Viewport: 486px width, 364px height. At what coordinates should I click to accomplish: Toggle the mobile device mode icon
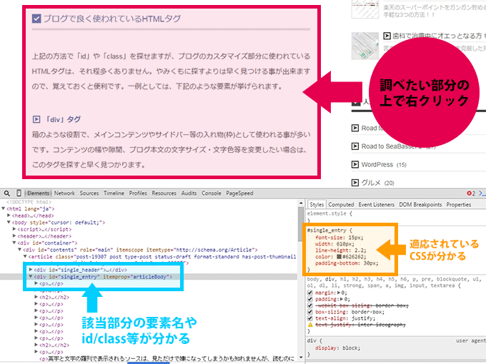click(19, 193)
